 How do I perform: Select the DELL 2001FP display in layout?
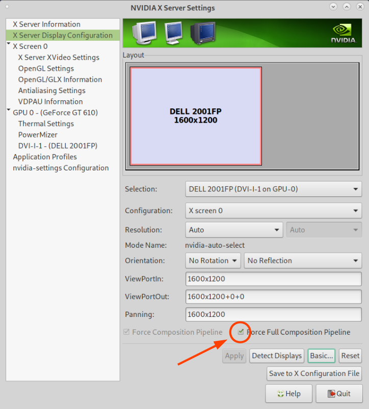196,116
